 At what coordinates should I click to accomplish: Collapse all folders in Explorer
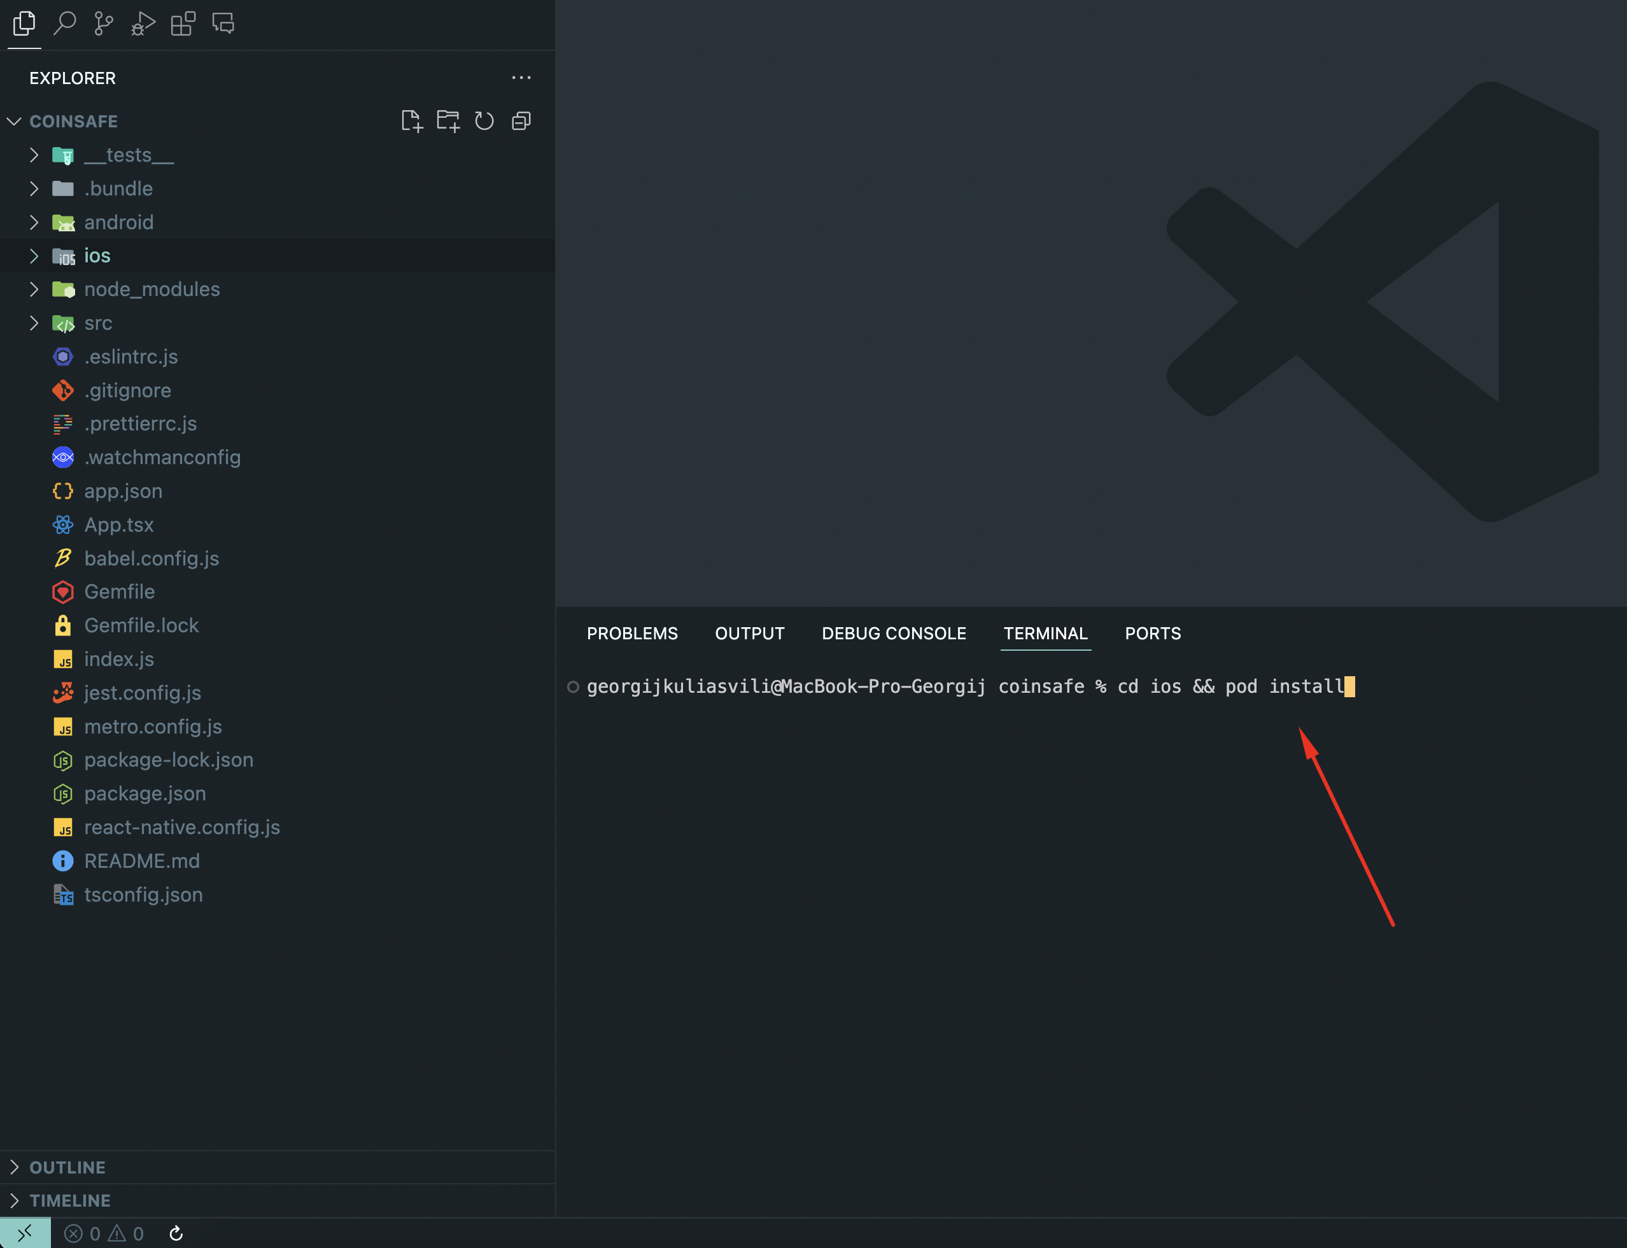(x=521, y=121)
